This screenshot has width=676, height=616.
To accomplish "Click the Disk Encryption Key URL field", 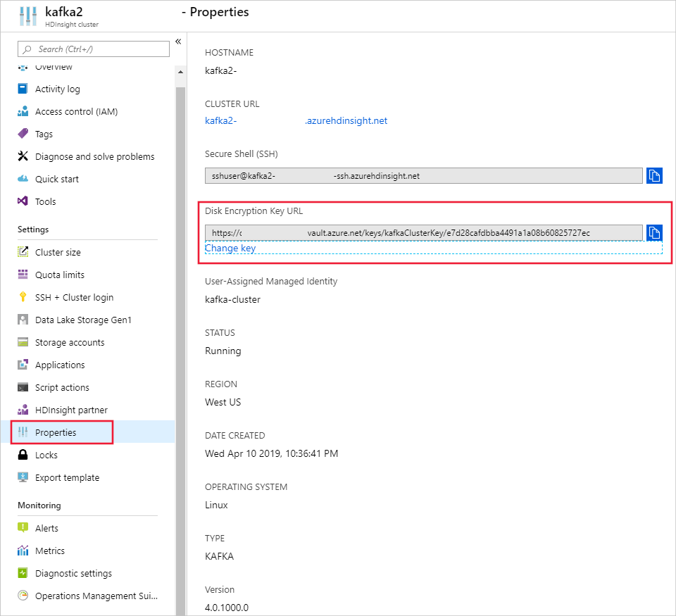I will [423, 233].
